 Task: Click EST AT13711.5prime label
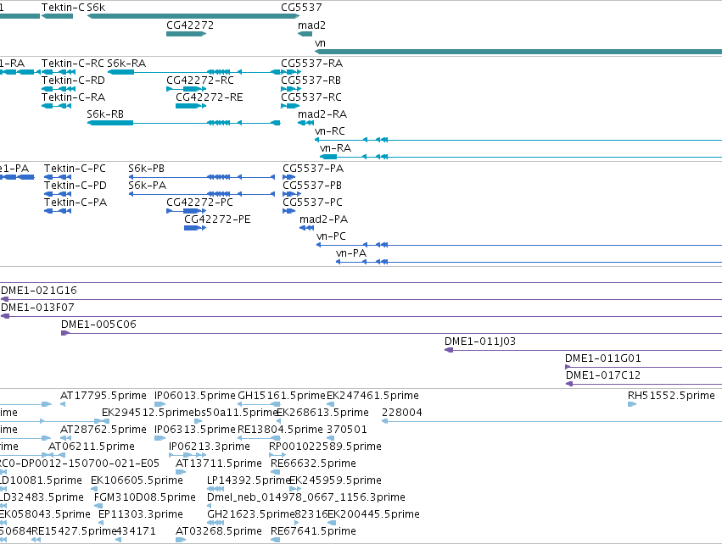[219, 464]
